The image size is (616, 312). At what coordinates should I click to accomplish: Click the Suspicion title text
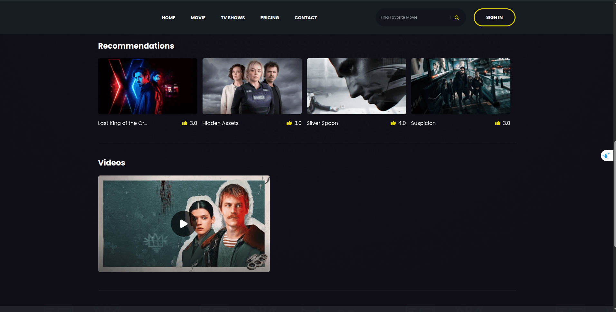pyautogui.click(x=423, y=123)
